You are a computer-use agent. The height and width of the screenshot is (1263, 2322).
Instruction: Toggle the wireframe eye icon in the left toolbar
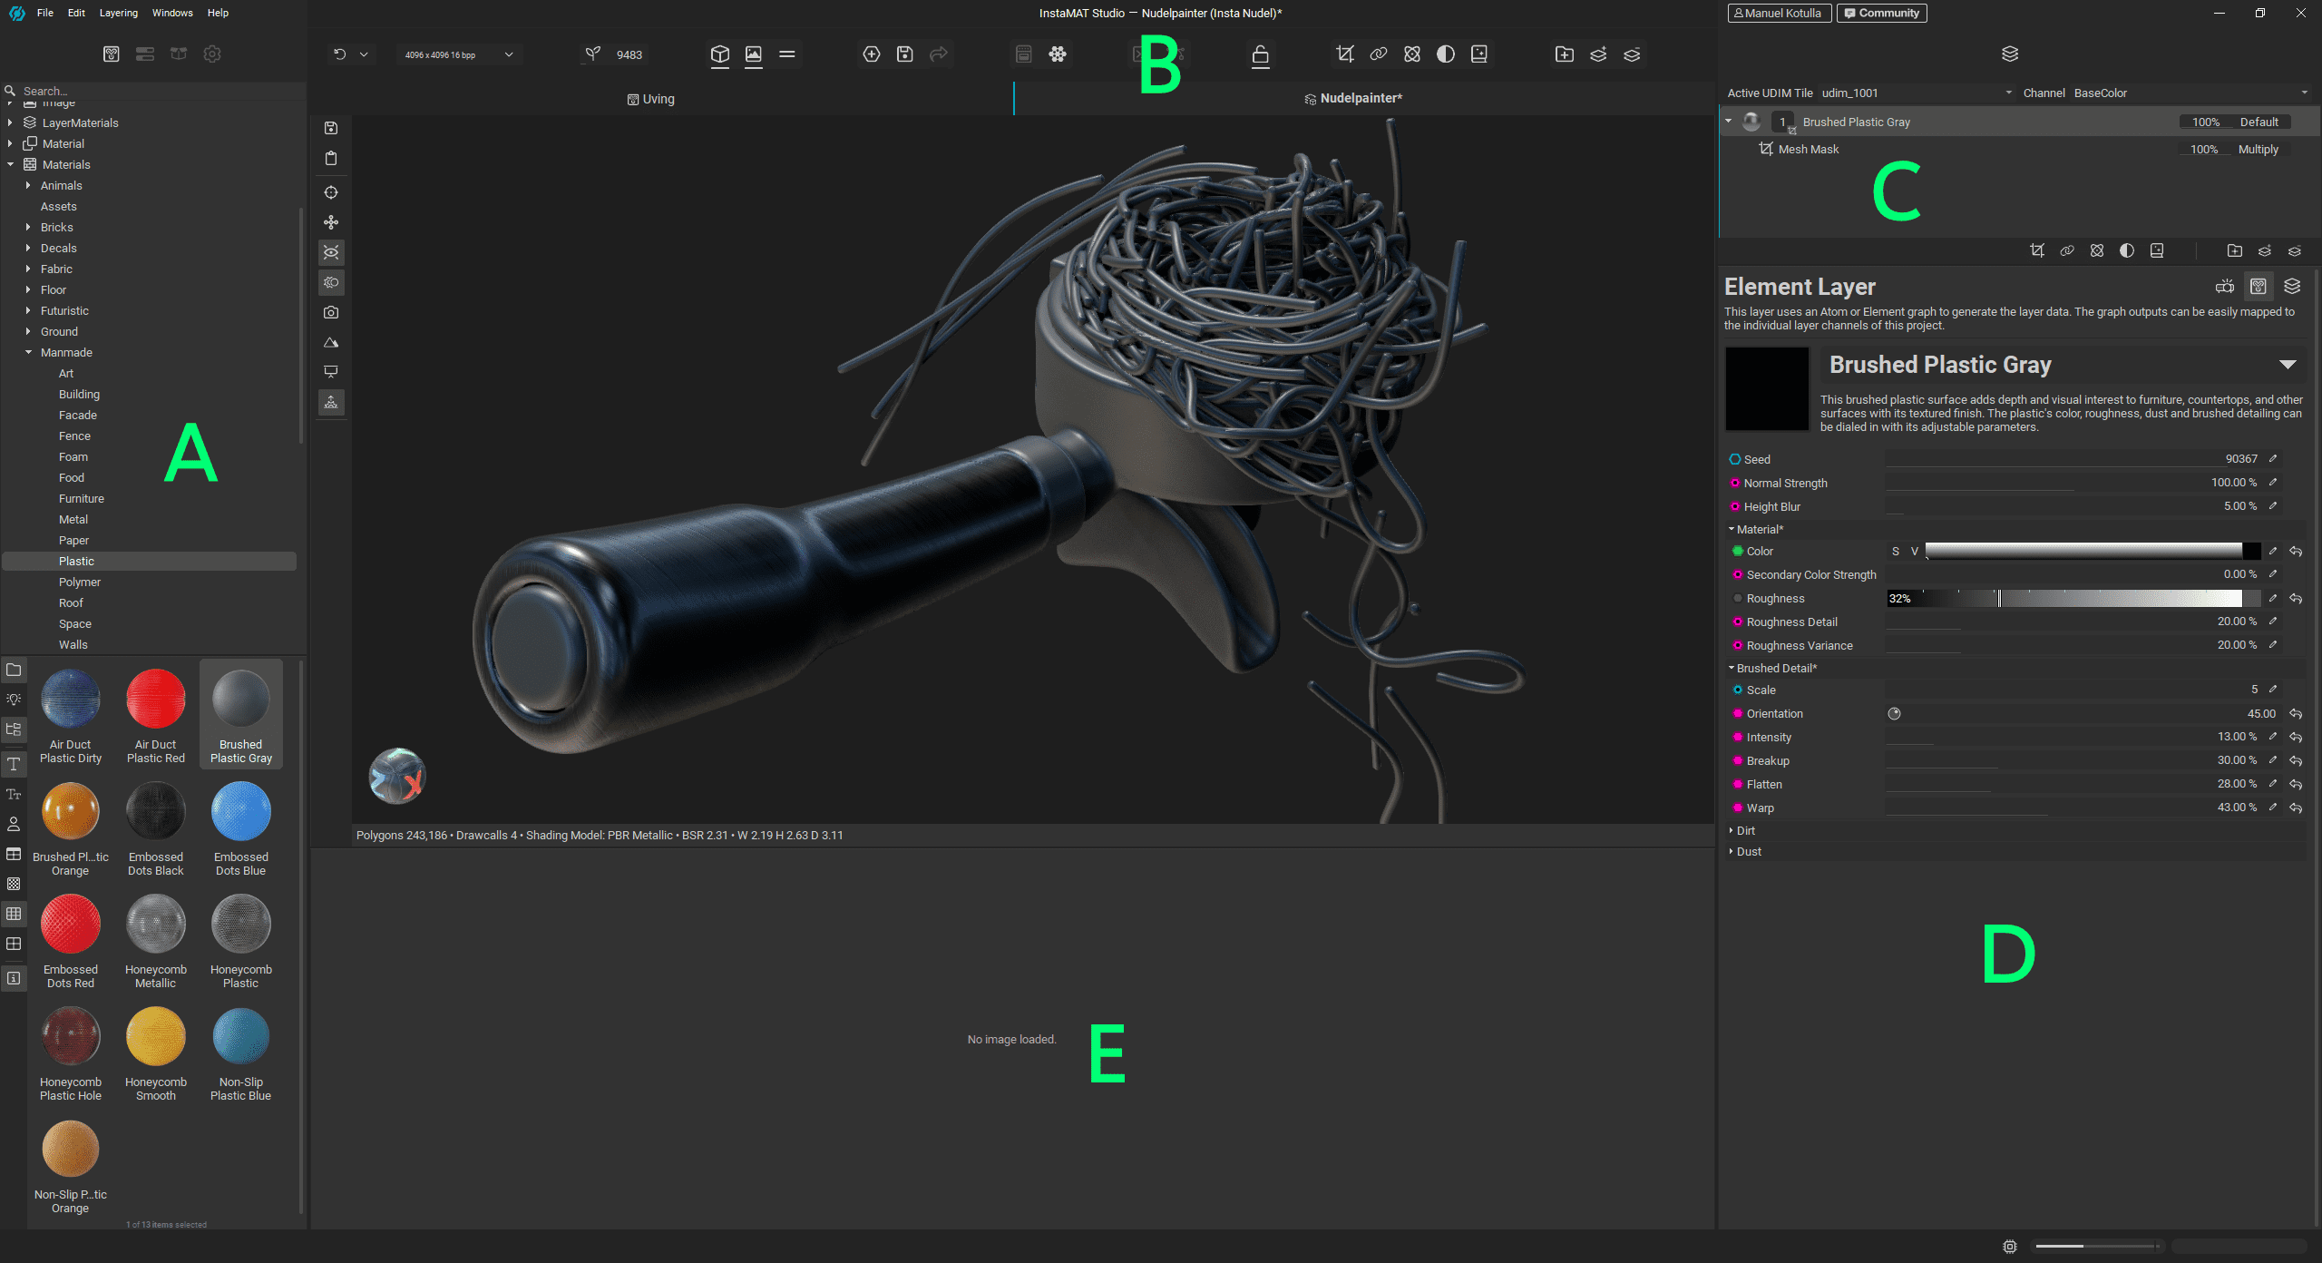(331, 252)
